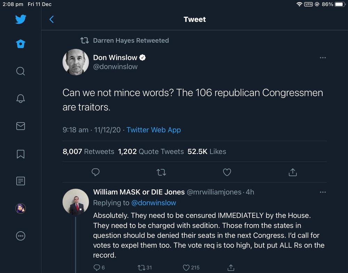Open the @donwinslow mention link in reply
Screen dimensions: 348x273
tap(153, 203)
